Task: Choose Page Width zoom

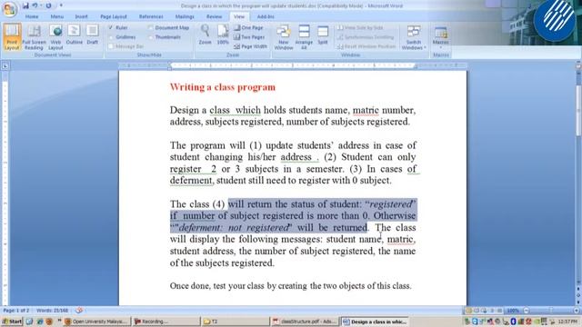Action: [251, 46]
